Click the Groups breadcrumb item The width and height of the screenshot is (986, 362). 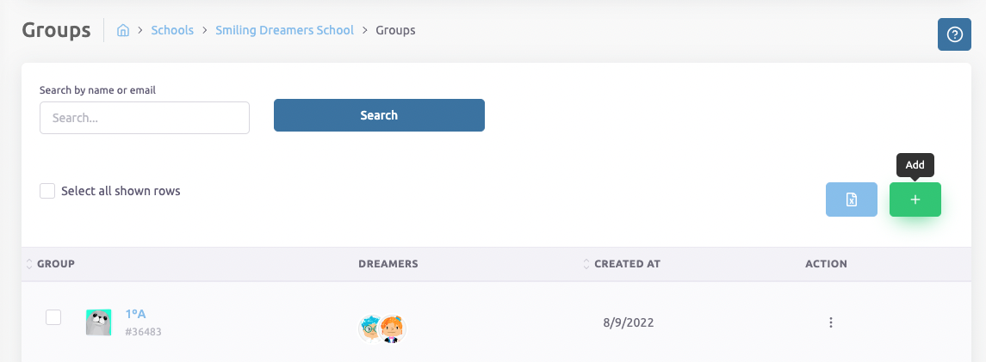395,30
